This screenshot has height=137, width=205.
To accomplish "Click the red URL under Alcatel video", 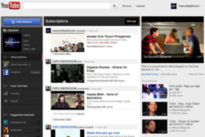I will point(102,43).
